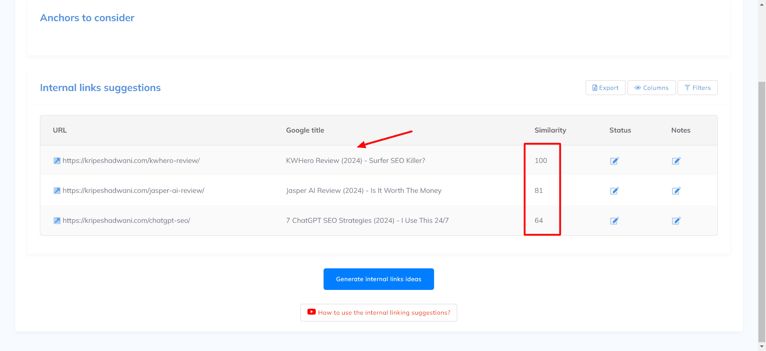Screen dimensions: 766x351
Task: Edit status for ChatGPT SEO Strategies row
Action: [x=614, y=221]
